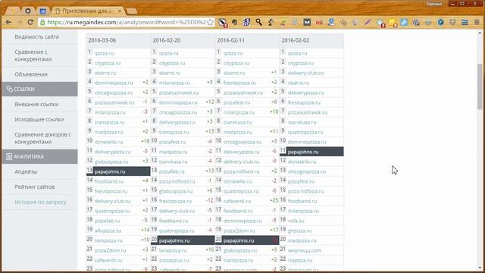Open 'Апдейты' in the sidebar

click(x=26, y=172)
